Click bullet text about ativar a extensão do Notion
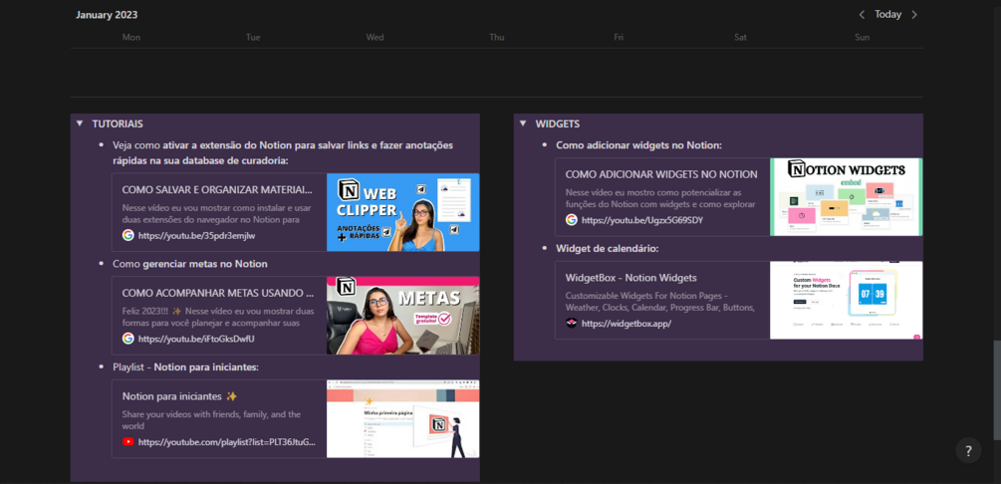Viewport: 1001px width, 484px height. click(283, 152)
